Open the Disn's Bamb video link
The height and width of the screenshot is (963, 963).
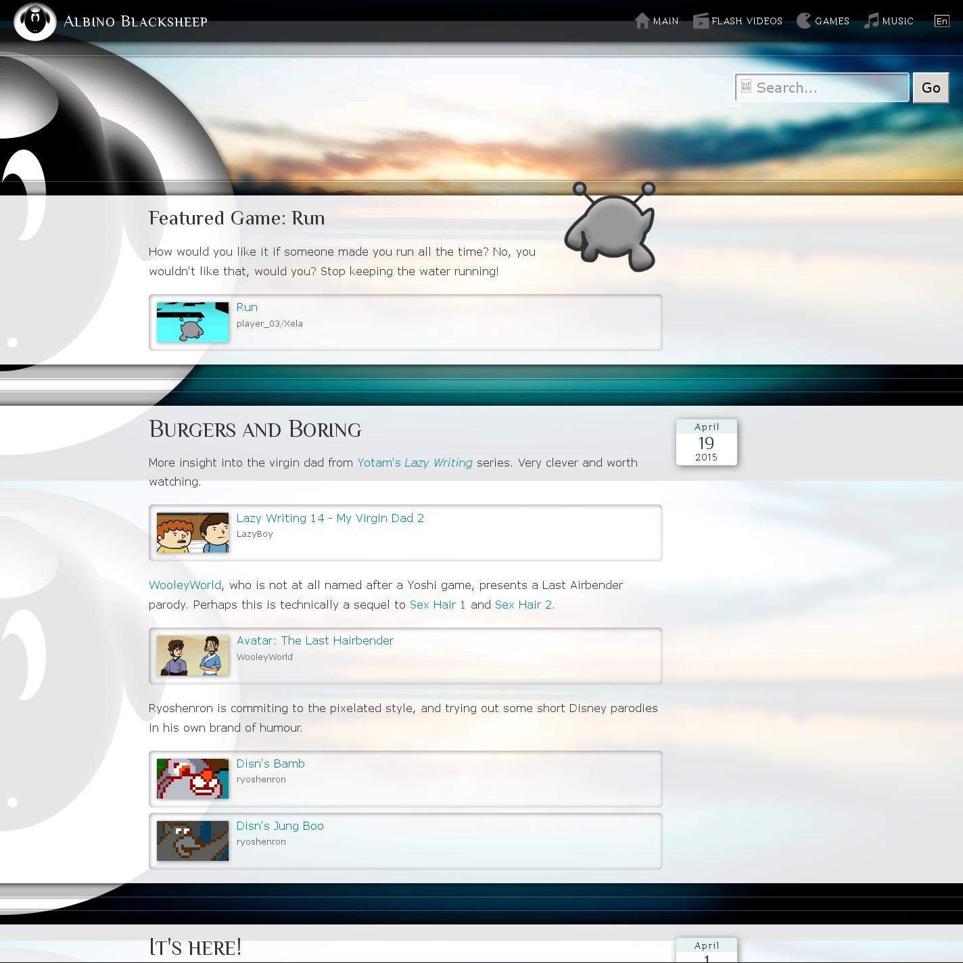point(271,764)
